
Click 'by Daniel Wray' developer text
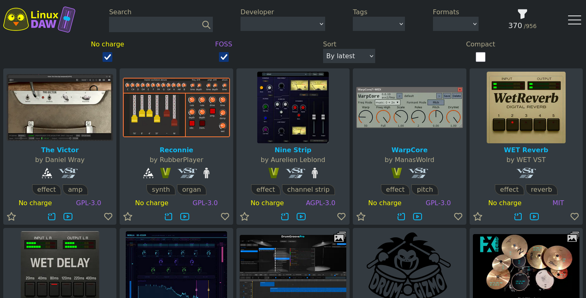point(60,160)
